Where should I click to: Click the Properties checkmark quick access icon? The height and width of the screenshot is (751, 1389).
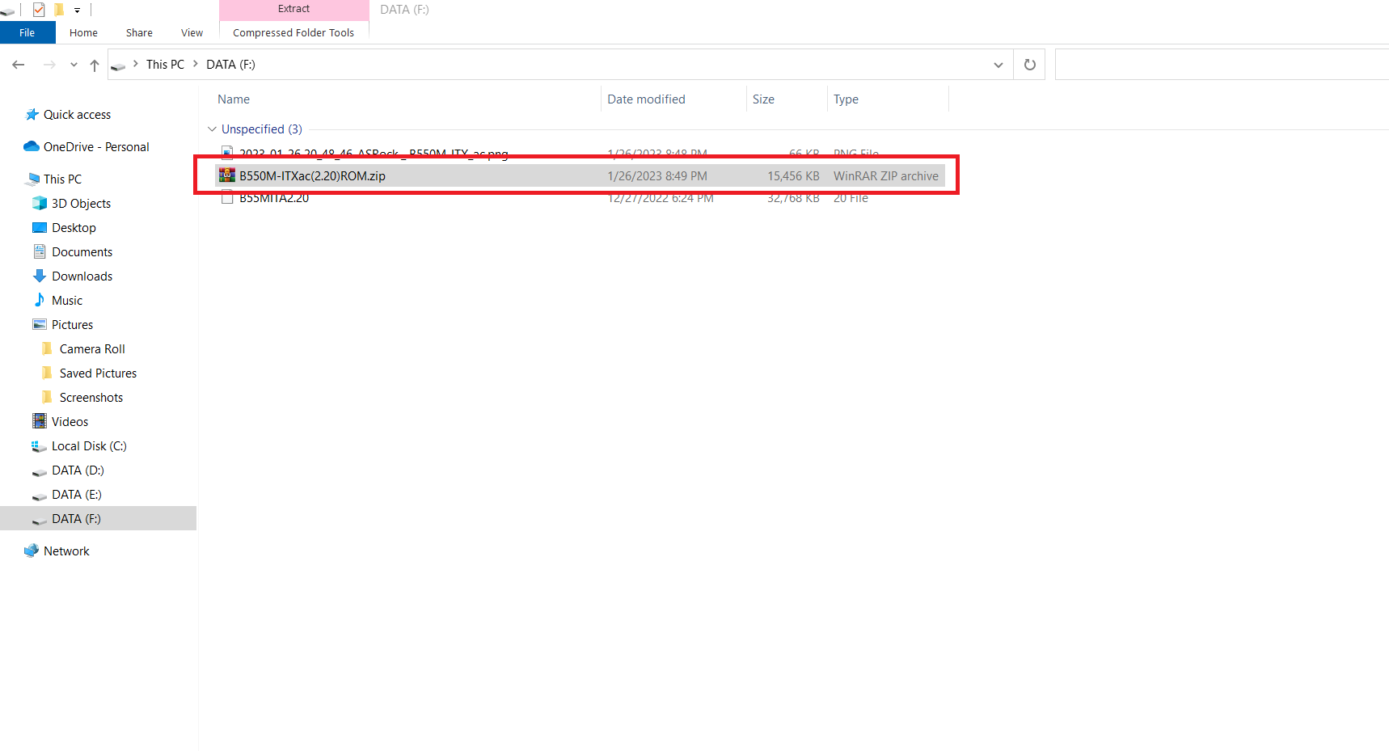coord(38,10)
